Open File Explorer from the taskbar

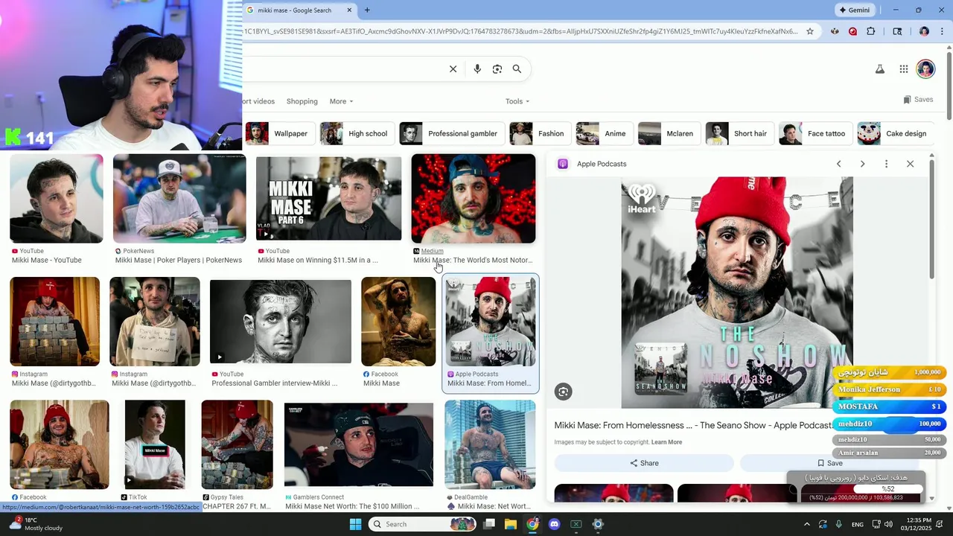pyautogui.click(x=511, y=524)
